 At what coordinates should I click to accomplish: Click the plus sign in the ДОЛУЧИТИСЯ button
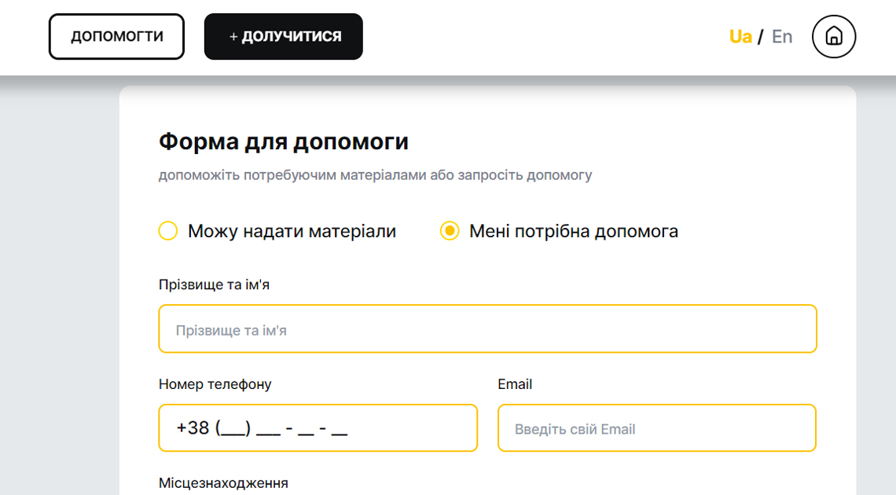[233, 37]
